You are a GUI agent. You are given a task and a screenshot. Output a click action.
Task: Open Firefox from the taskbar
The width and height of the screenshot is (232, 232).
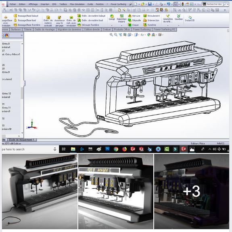124,149
